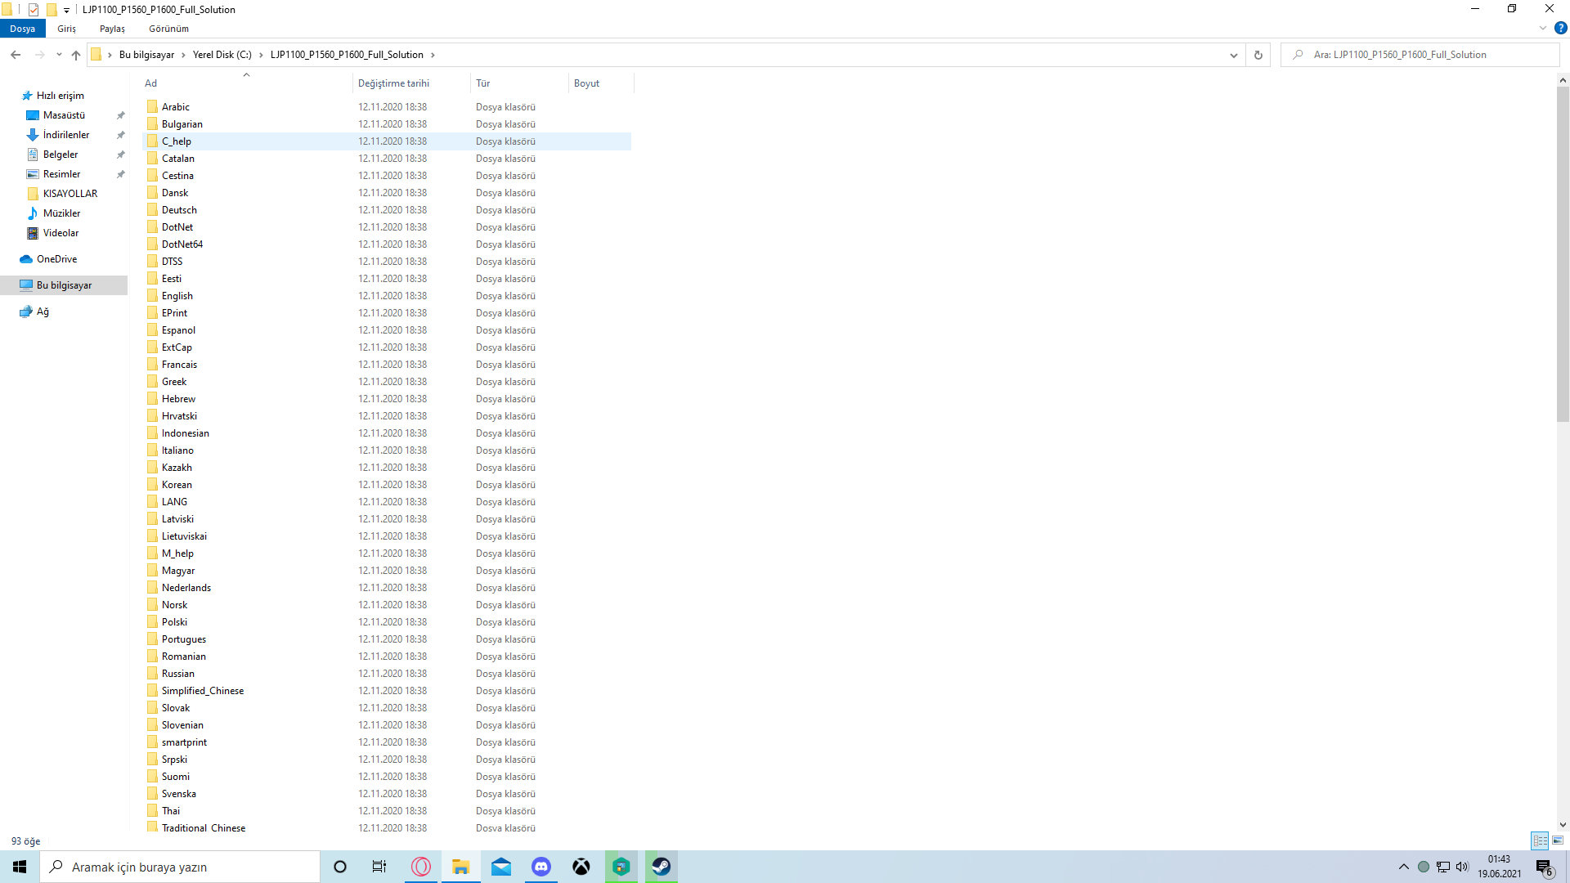Refresh the current folder view

click(x=1258, y=55)
